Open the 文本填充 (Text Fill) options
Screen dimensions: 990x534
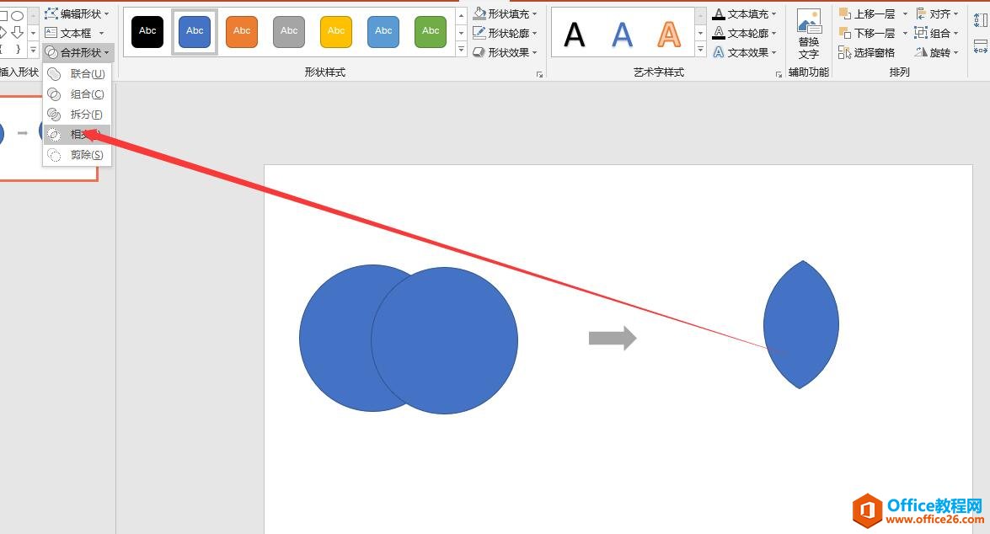point(747,13)
